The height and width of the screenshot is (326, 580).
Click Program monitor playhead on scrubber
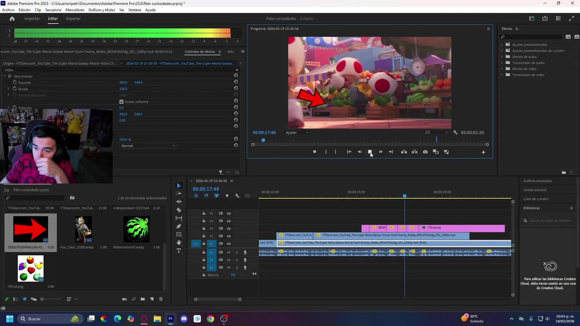(x=263, y=140)
